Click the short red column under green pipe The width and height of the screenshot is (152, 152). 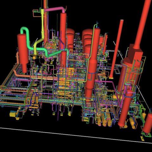click(63, 58)
